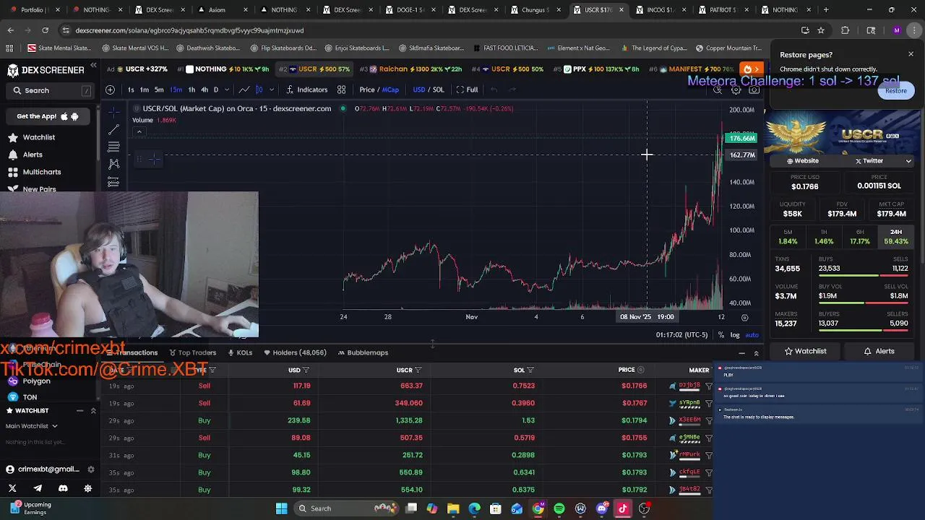Filter transactions by USD column funnel icon
The height and width of the screenshot is (520, 925).
click(306, 370)
